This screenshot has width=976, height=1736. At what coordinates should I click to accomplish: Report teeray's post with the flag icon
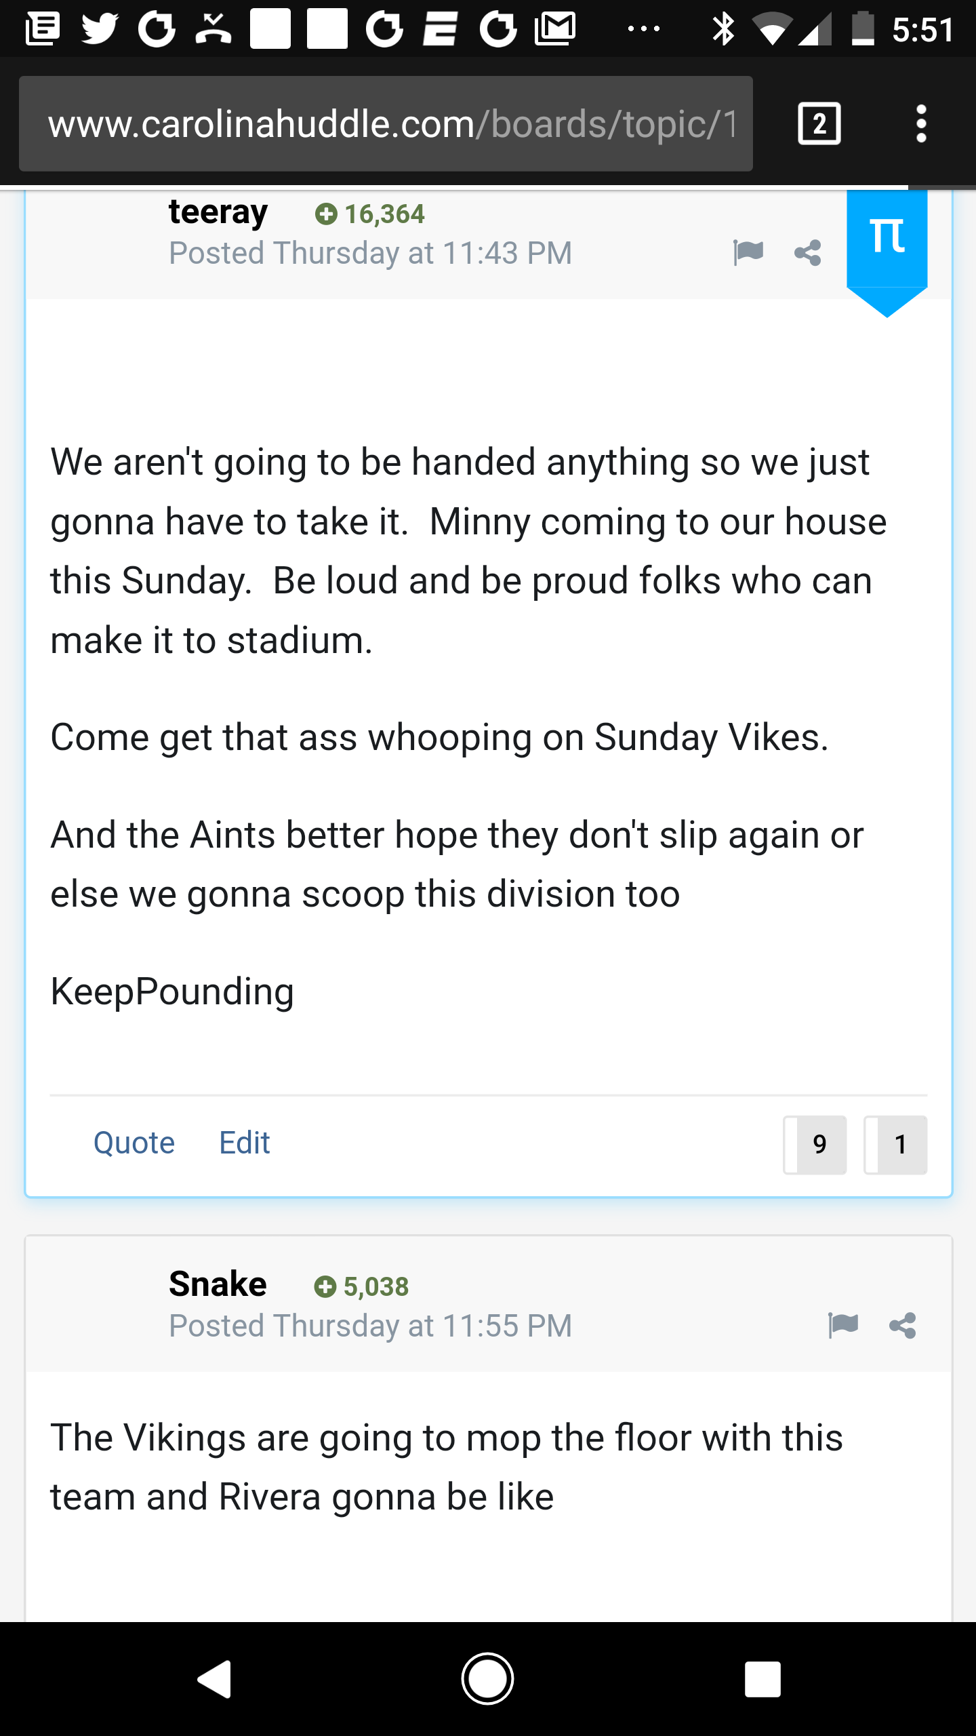748,253
